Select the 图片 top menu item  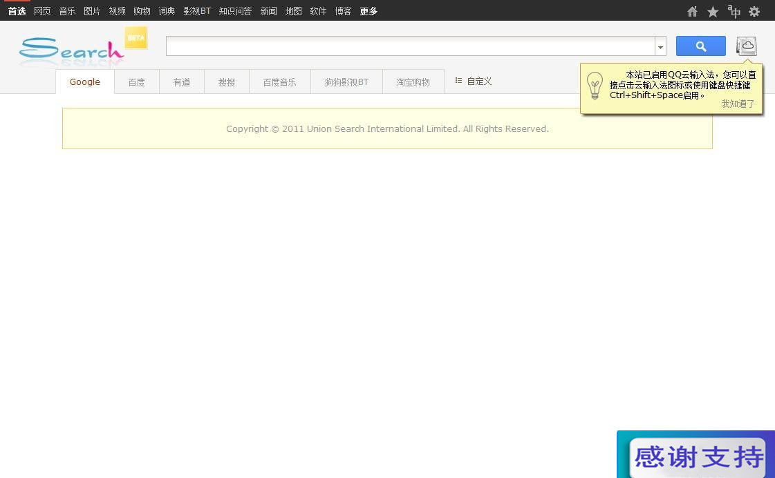92,11
